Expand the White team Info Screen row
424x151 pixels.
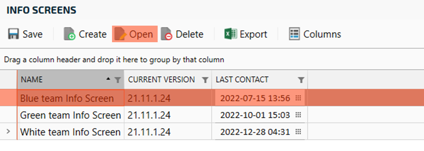[8, 132]
